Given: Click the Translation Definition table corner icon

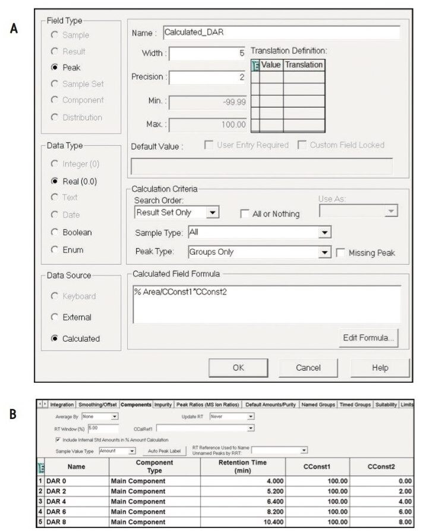Looking at the screenshot, I should [255, 65].
